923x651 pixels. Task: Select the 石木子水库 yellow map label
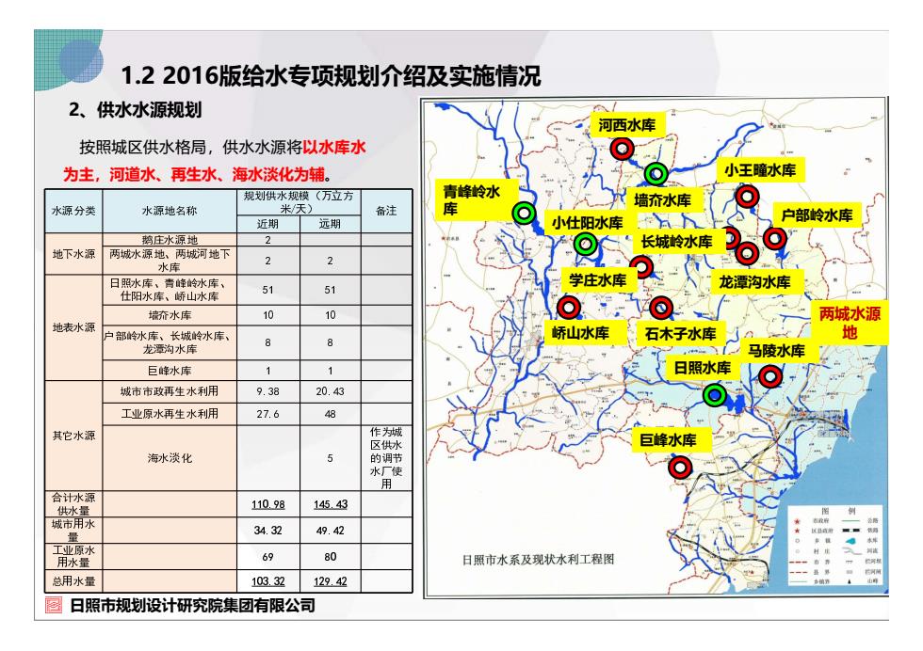(x=680, y=334)
